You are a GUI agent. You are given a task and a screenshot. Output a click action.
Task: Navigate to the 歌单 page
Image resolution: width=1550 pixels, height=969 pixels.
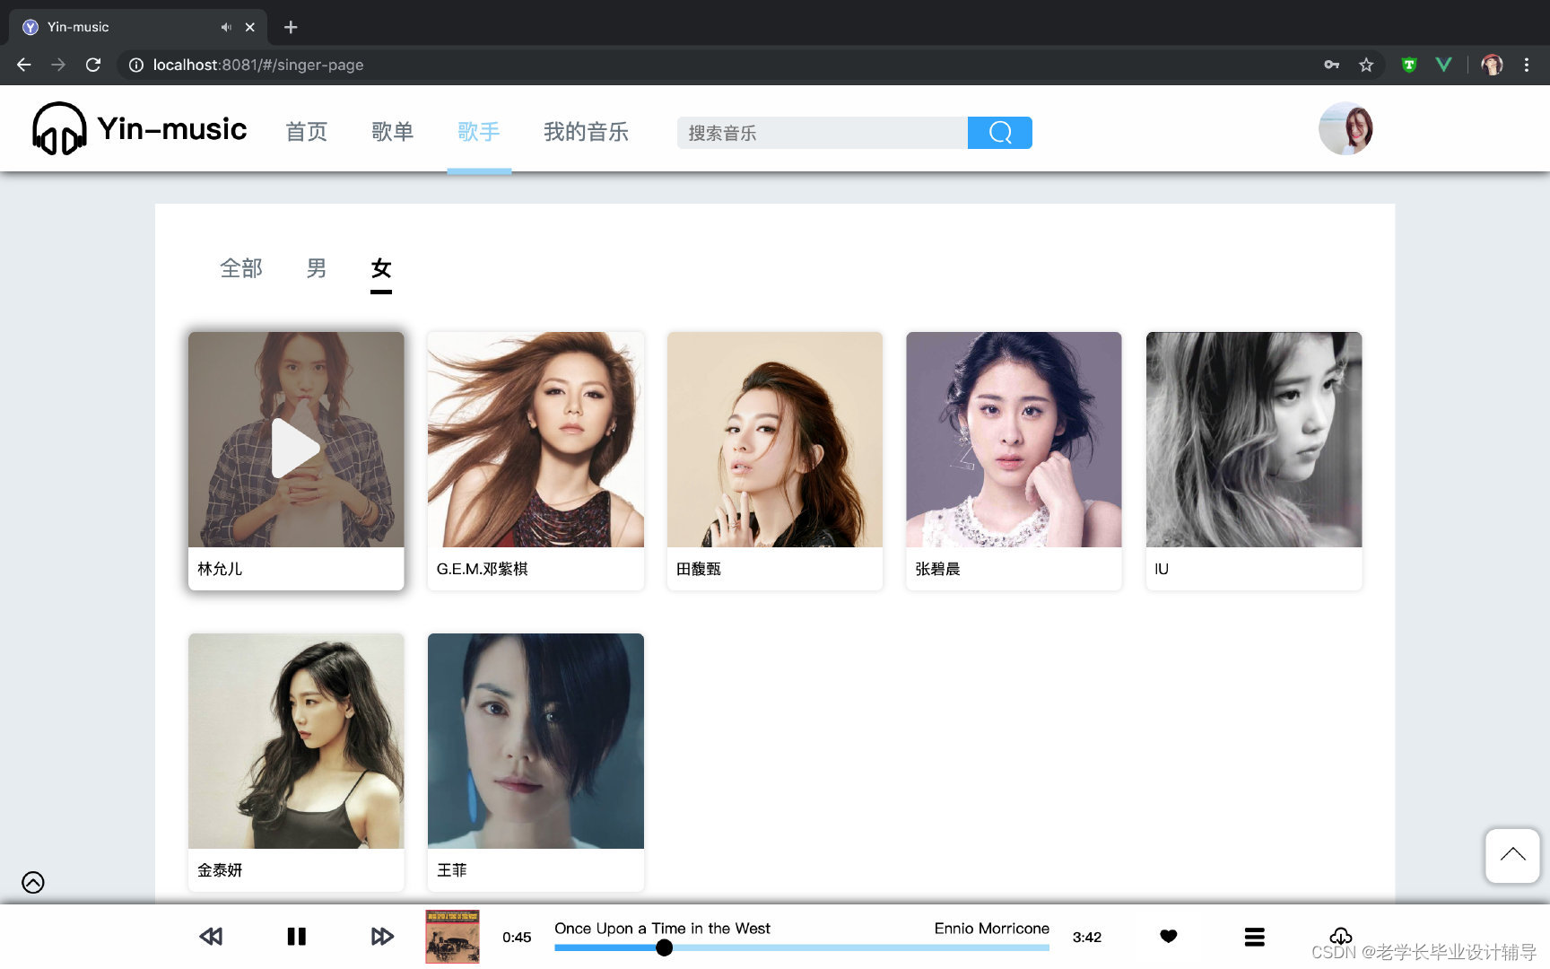(392, 132)
